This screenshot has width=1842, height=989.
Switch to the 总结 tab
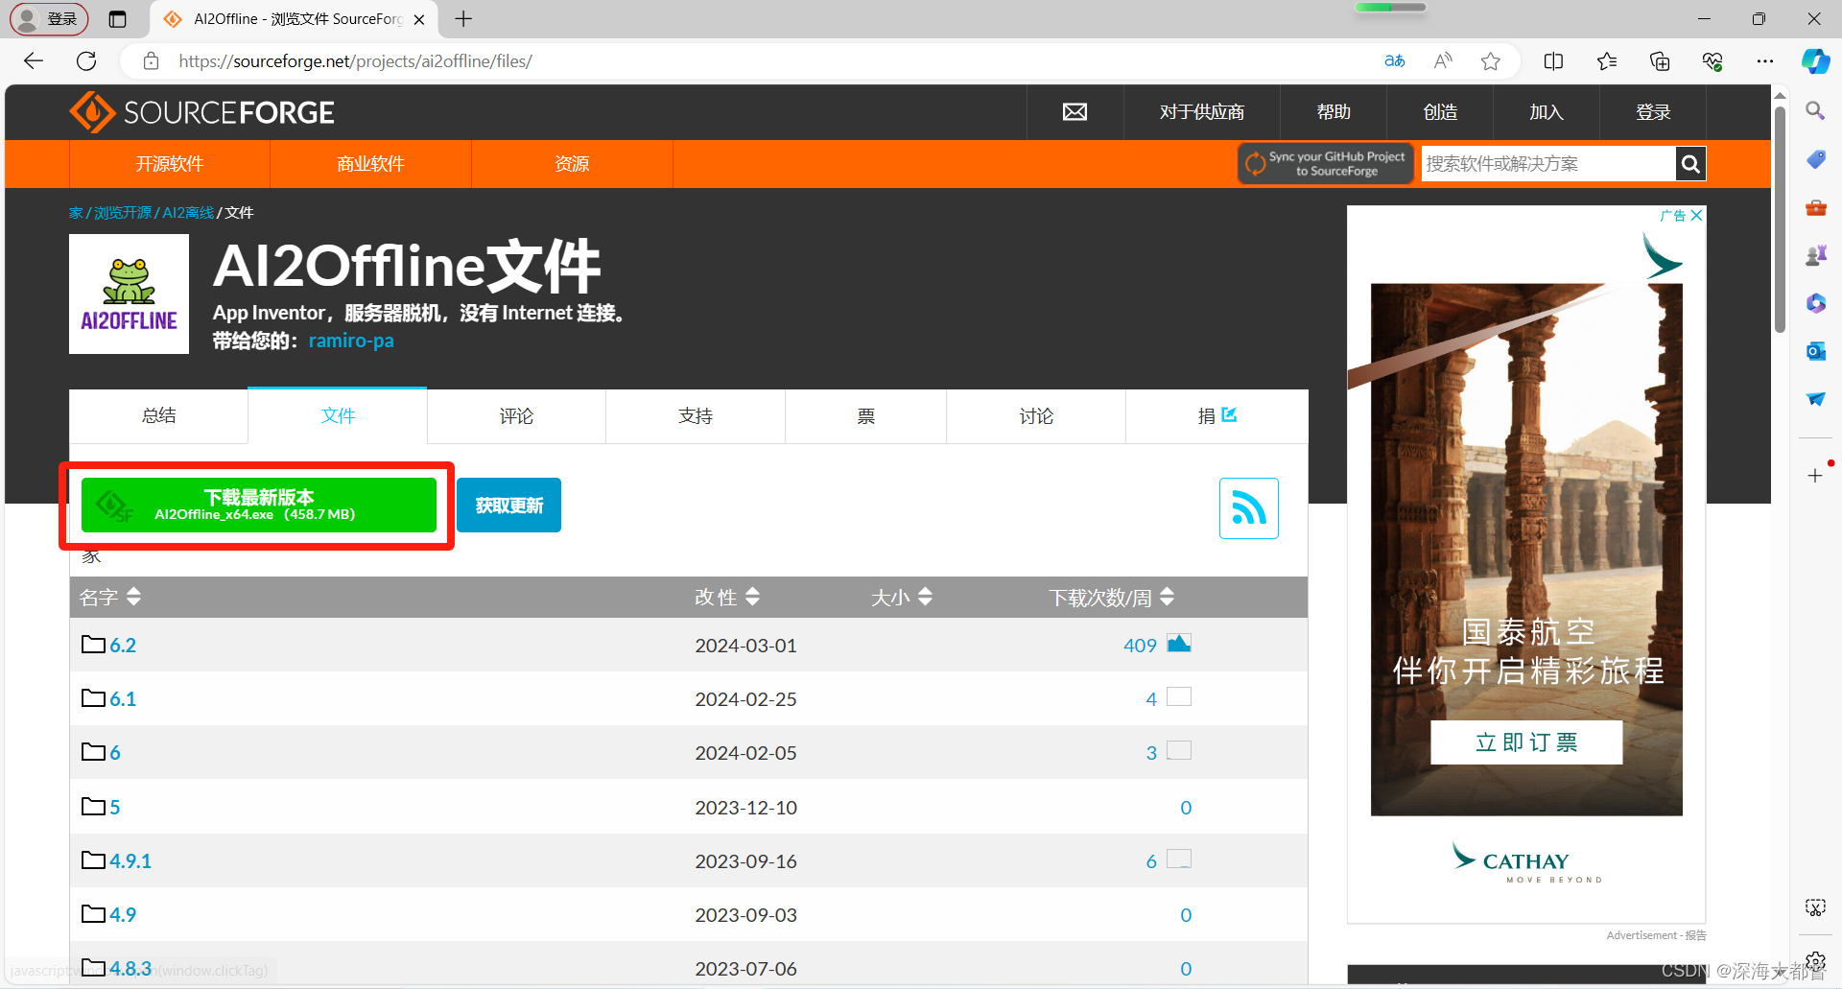tap(158, 415)
